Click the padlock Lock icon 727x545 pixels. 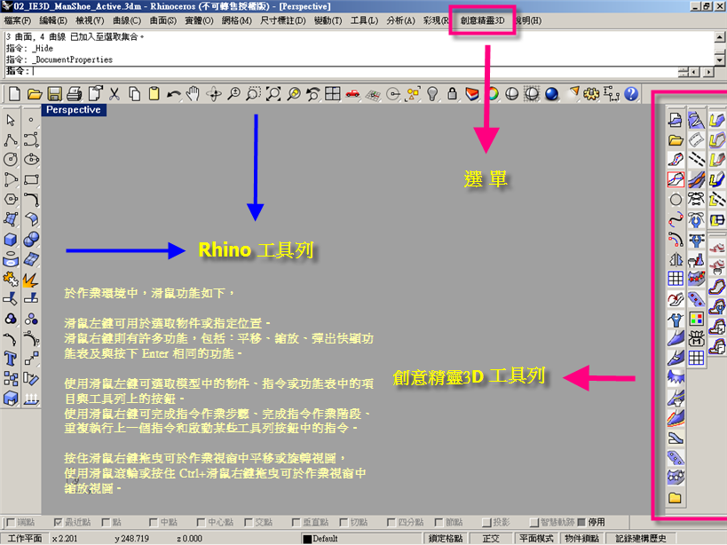pos(452,94)
